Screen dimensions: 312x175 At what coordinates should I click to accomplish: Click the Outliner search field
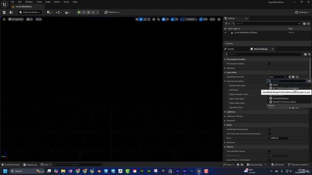pyautogui.click(x=267, y=24)
